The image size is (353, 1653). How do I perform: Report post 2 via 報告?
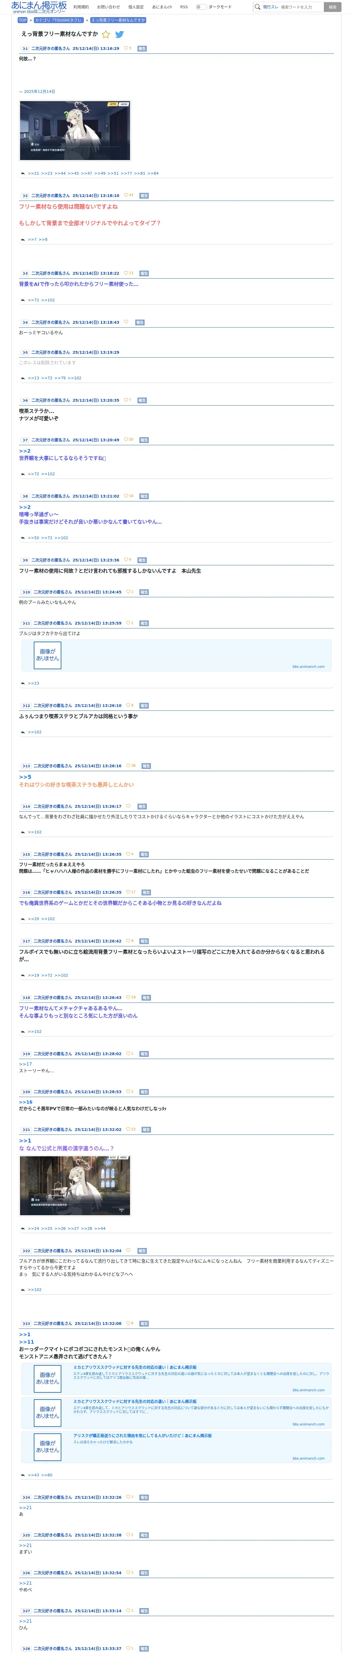pyautogui.click(x=144, y=196)
